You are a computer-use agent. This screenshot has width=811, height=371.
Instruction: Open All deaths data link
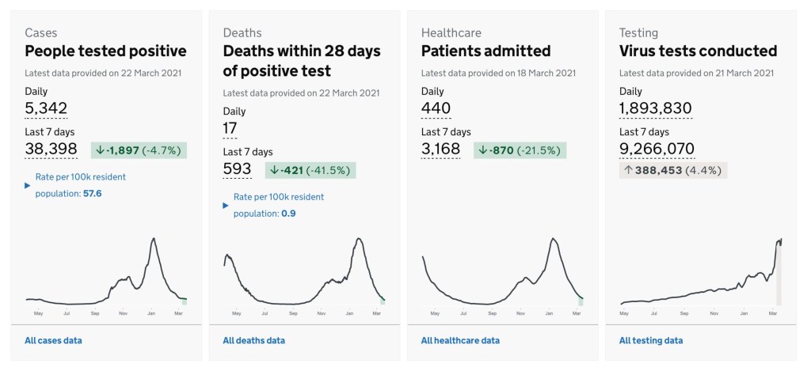253,341
